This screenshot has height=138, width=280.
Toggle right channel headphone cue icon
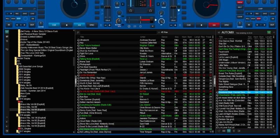coord(150,11)
